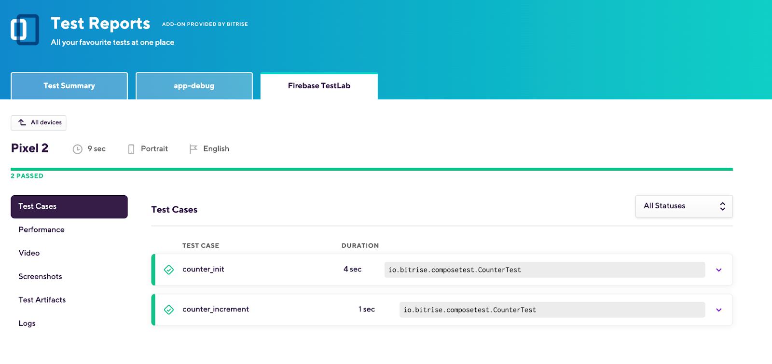Click the back arrow icon in All devices
The height and width of the screenshot is (364, 772).
22,122
